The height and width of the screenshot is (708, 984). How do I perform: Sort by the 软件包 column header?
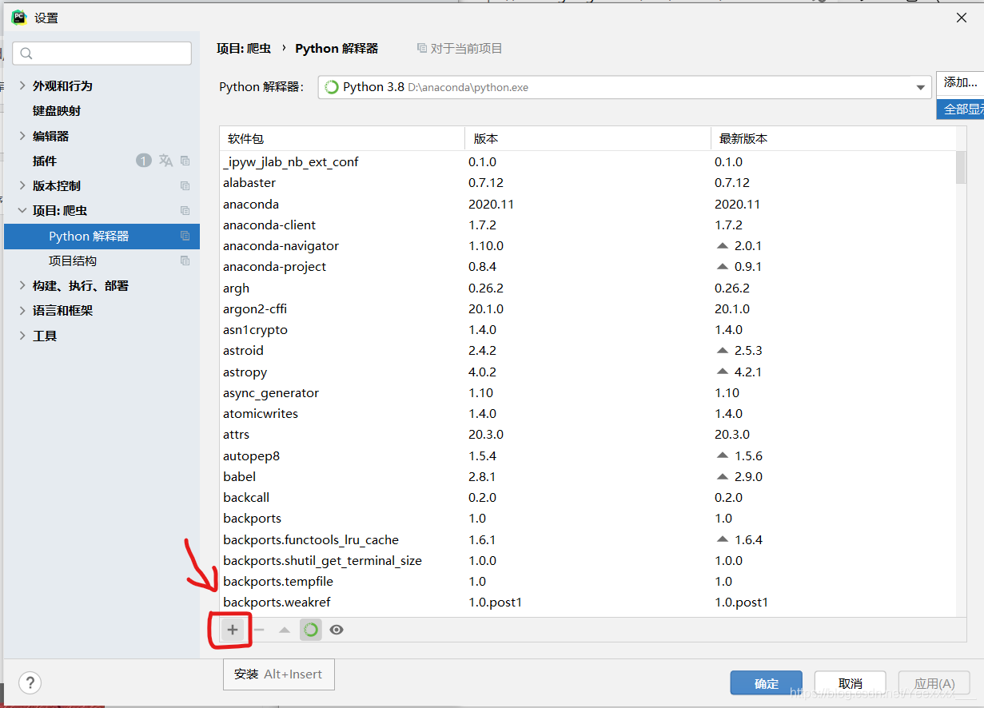click(342, 138)
